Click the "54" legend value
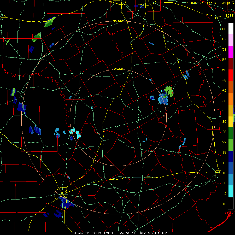The image size is (235, 235). pyautogui.click(x=224, y=60)
